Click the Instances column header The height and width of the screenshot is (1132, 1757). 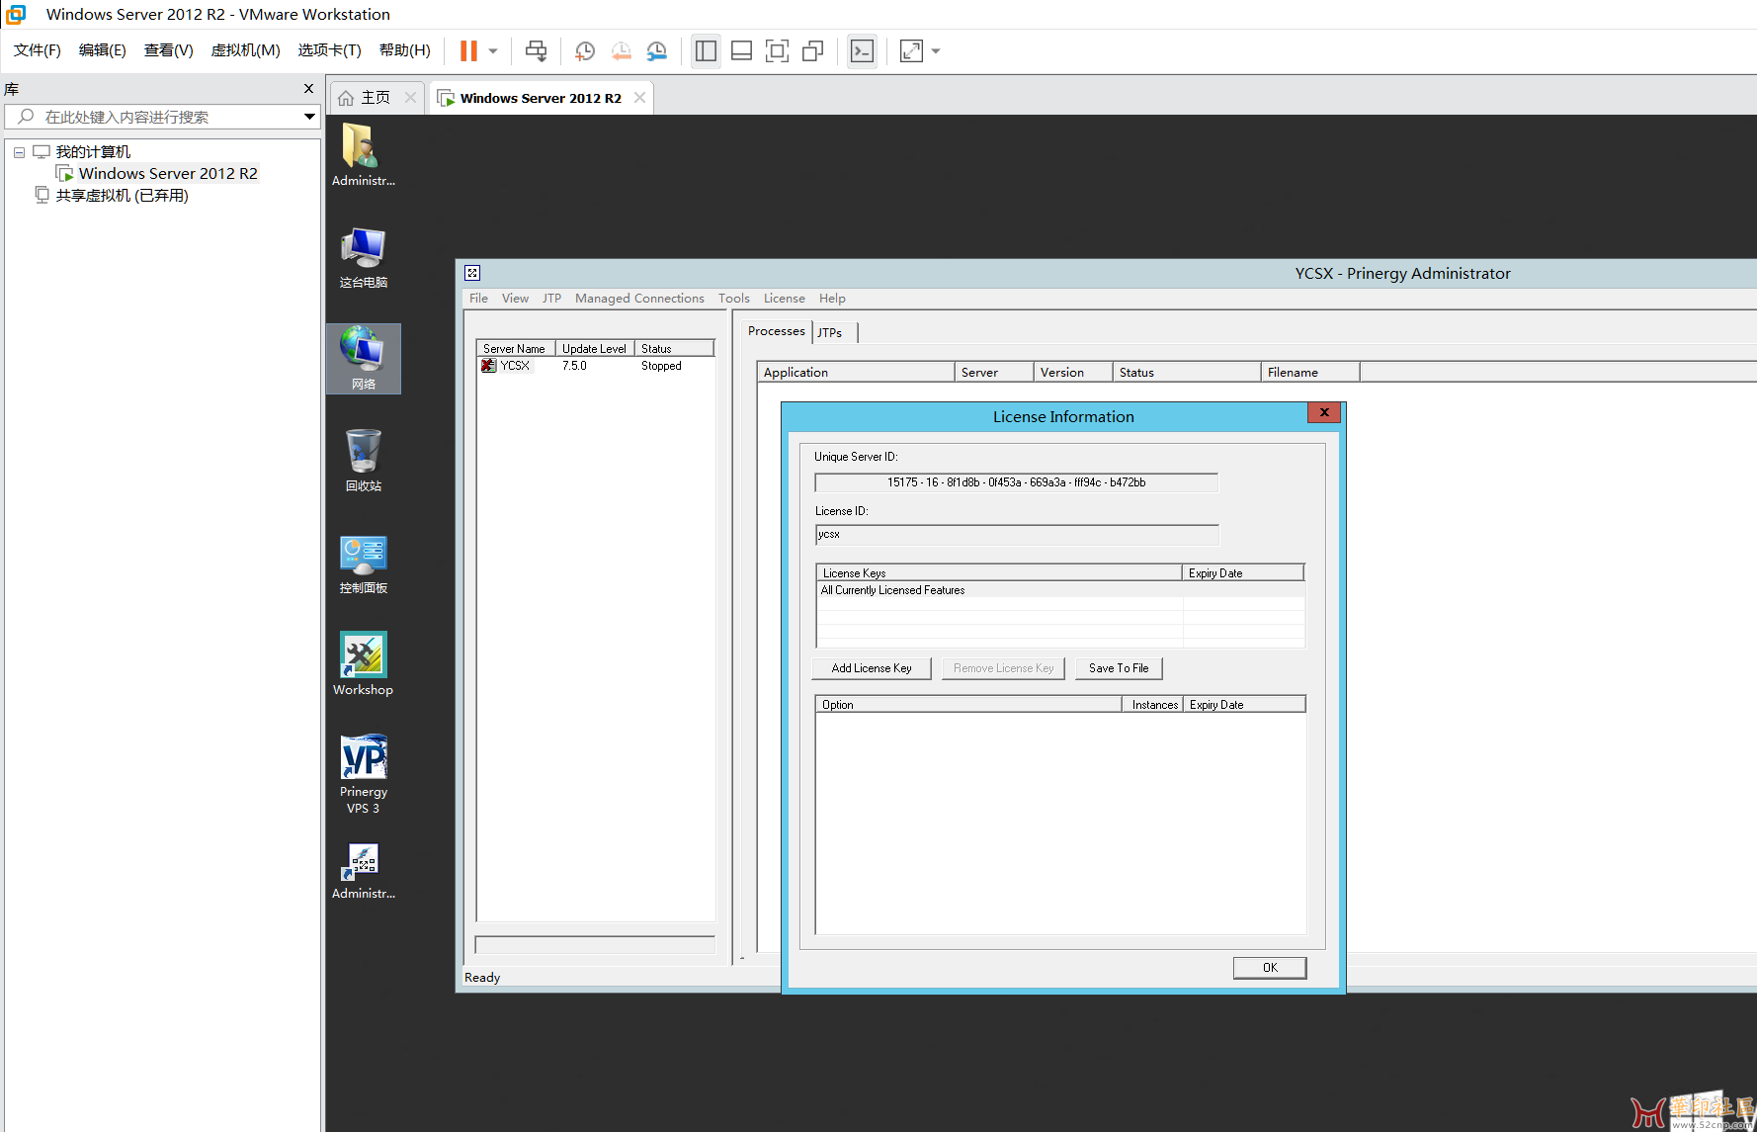coord(1152,704)
